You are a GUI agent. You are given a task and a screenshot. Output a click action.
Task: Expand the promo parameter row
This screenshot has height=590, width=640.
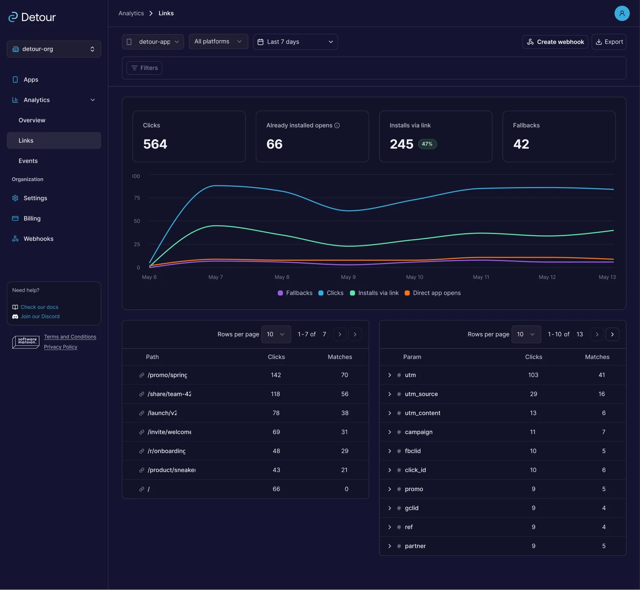click(389, 489)
